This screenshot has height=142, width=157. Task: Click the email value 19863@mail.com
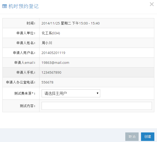pos(55,62)
